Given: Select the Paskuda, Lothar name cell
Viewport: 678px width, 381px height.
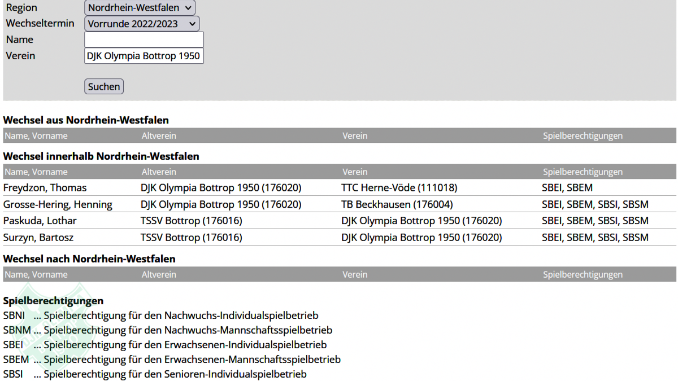Looking at the screenshot, I should pyautogui.click(x=40, y=221).
